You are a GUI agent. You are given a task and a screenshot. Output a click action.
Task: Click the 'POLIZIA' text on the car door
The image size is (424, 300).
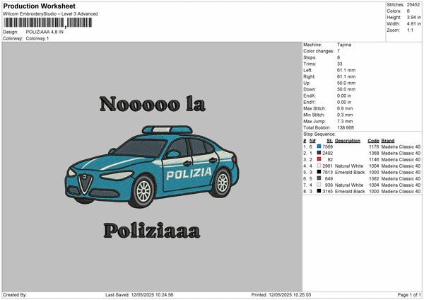(189, 173)
